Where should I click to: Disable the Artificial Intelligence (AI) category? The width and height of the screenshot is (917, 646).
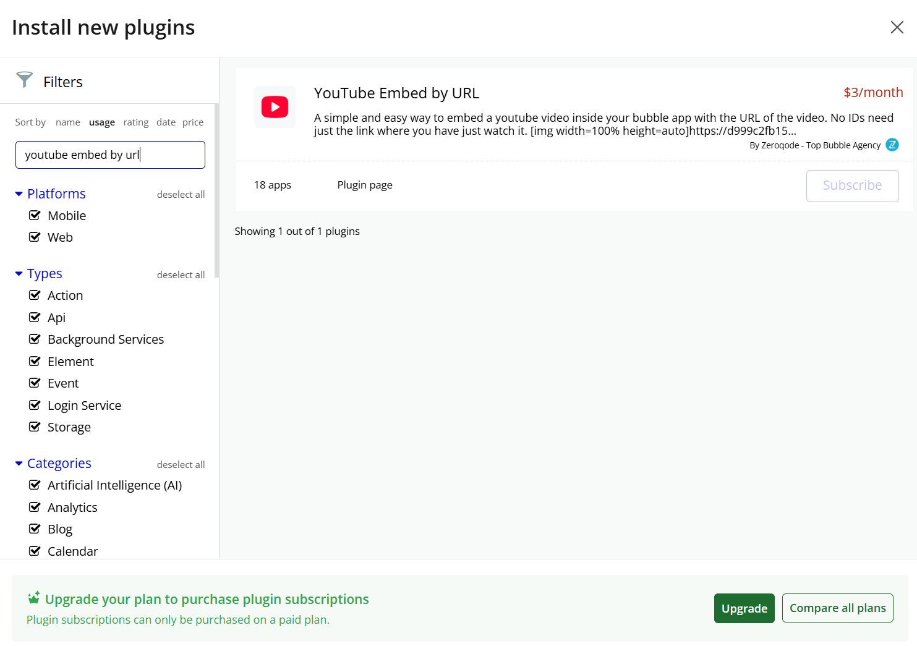pos(35,485)
